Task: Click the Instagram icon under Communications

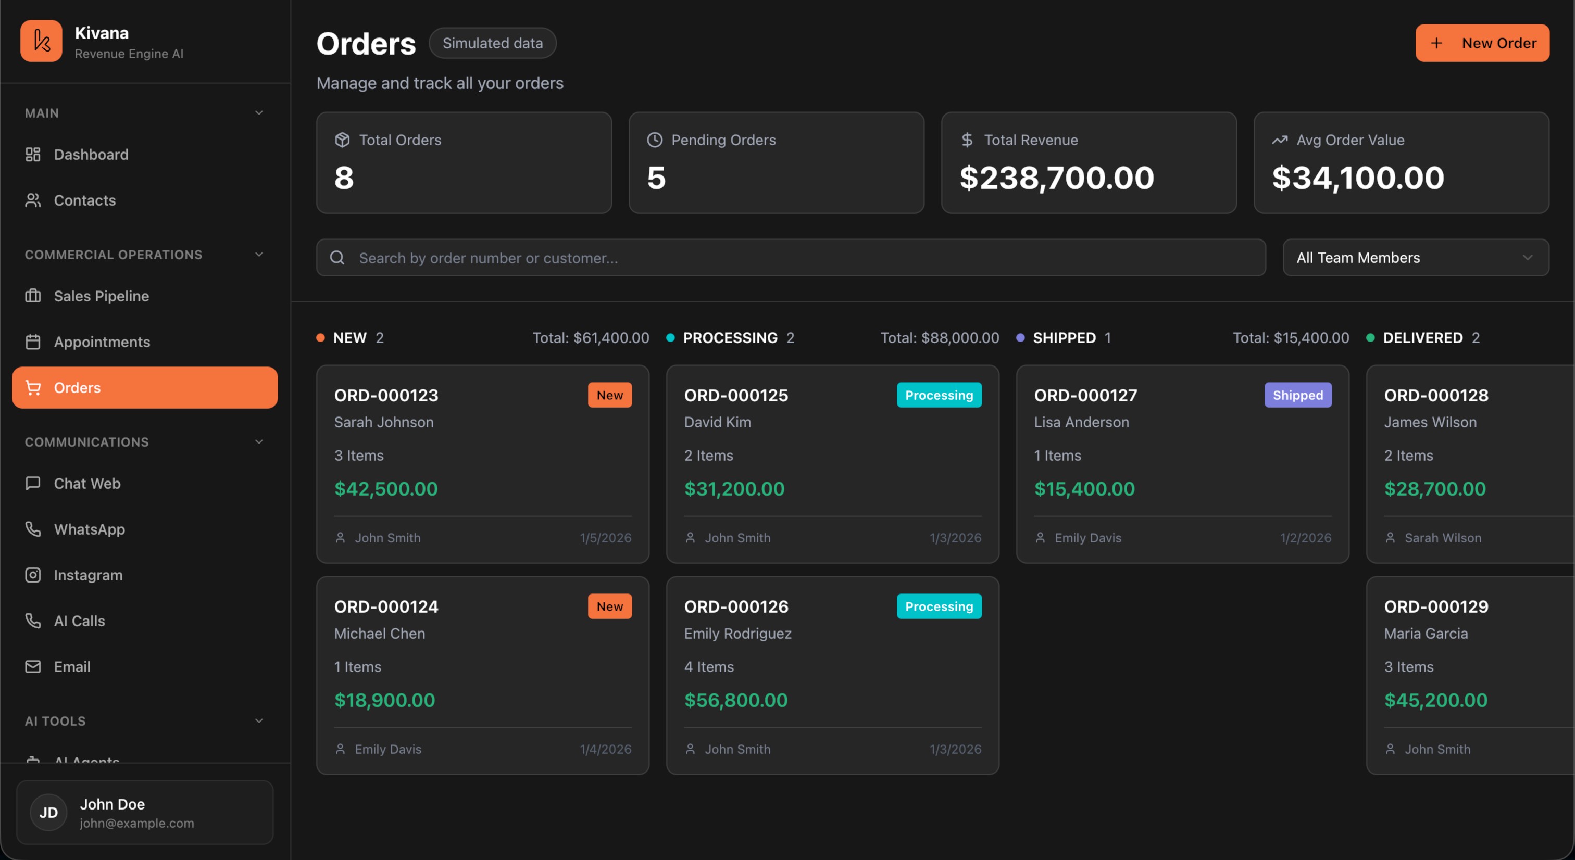Action: (34, 575)
